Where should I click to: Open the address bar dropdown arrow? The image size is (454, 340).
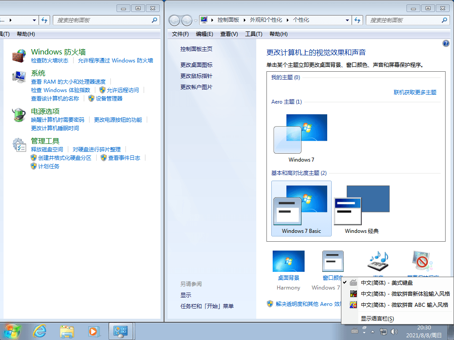348,20
